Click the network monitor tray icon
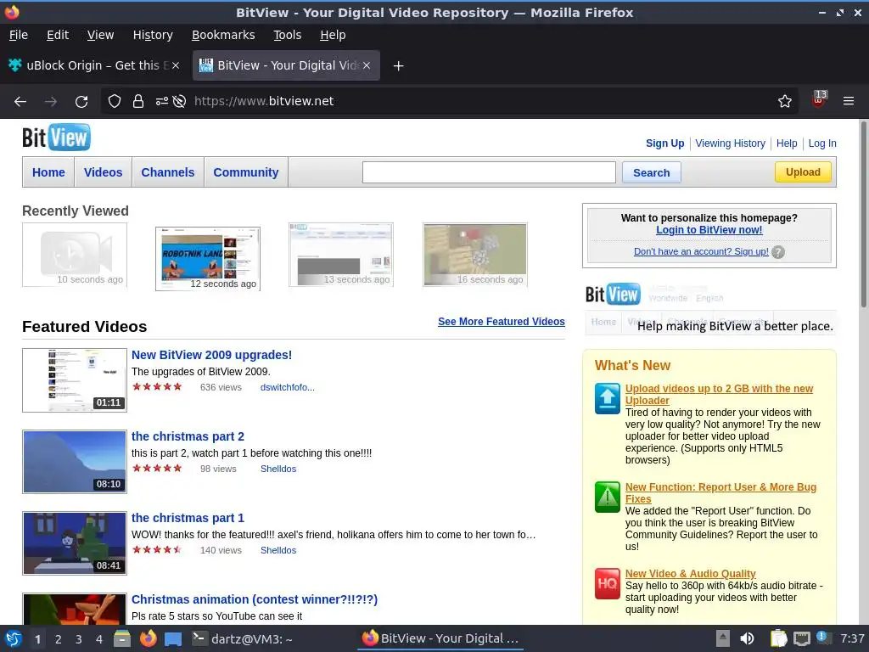The height and width of the screenshot is (652, 869). tap(801, 638)
